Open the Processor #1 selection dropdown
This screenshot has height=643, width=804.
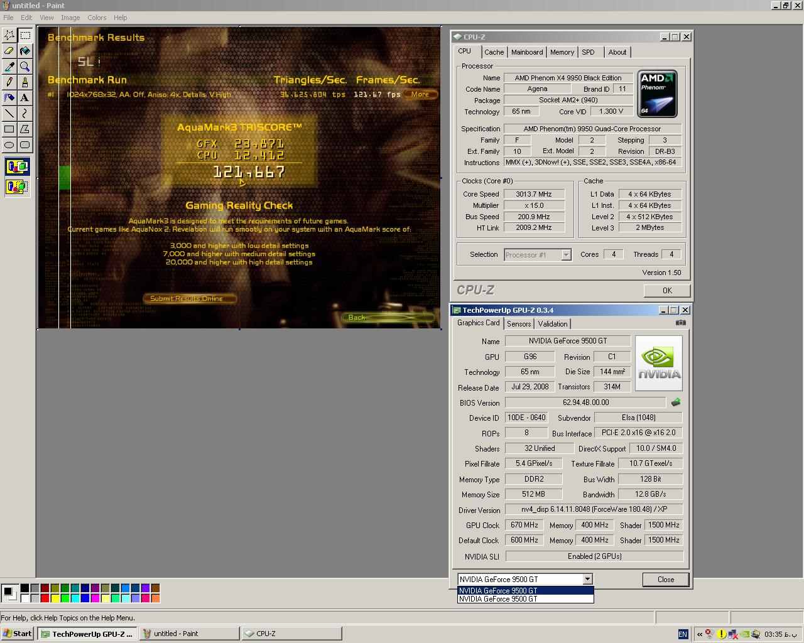pyautogui.click(x=566, y=254)
